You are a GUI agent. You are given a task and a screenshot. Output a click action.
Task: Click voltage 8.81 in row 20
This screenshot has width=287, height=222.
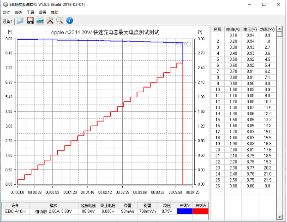pos(250,150)
